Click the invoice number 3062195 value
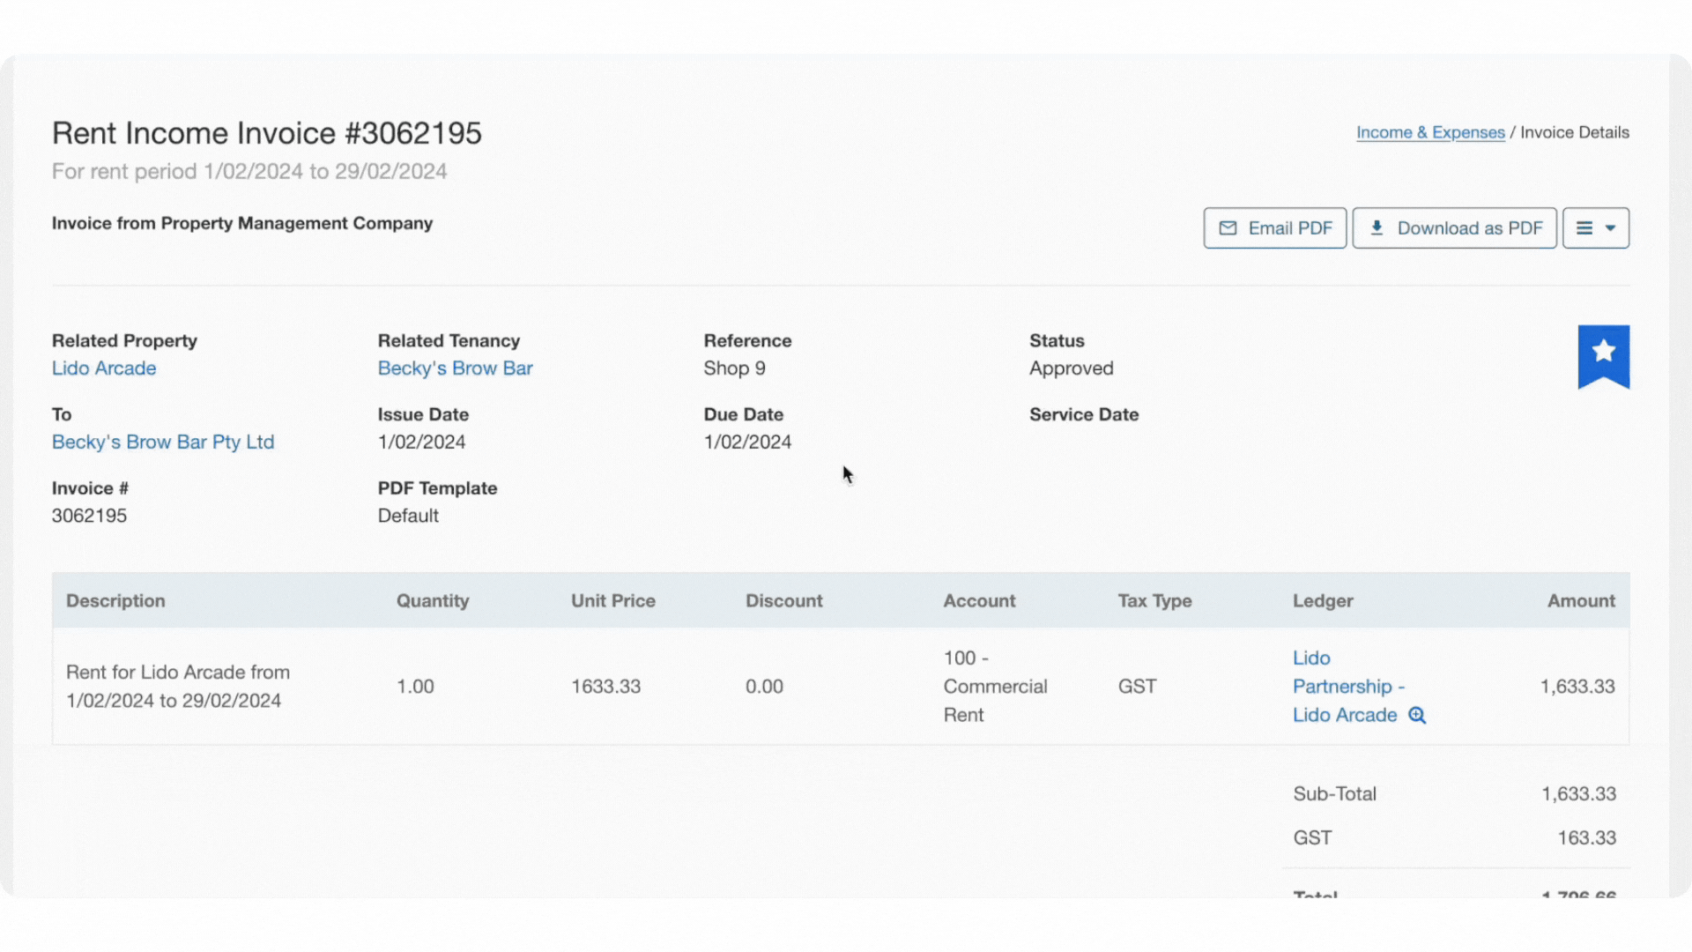Viewport: 1692px width, 952px height. [89, 516]
